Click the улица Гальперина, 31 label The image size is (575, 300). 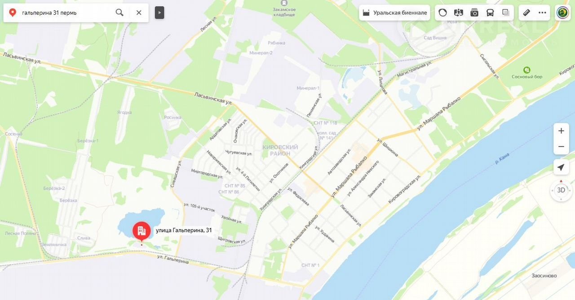click(183, 230)
